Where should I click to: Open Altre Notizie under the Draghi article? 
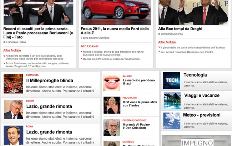[167, 42]
